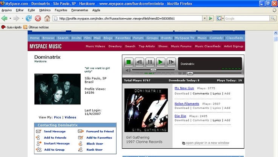Click the search magnifier icon
The width and height of the screenshot is (278, 157).
click(273, 18)
